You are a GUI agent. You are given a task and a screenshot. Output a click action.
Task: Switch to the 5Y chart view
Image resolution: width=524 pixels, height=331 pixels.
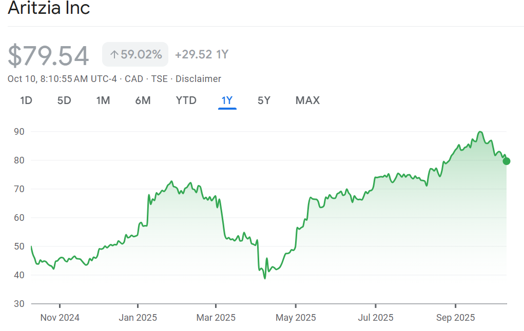tap(264, 100)
